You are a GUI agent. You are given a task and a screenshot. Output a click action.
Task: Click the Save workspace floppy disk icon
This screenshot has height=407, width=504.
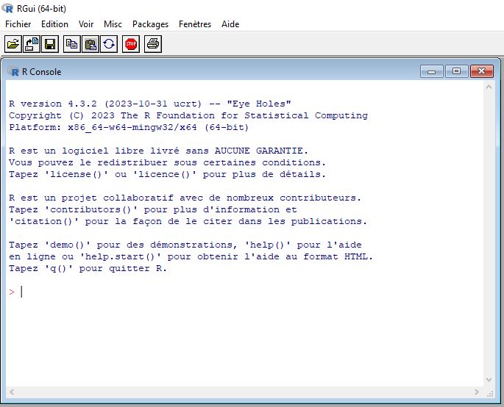pos(50,44)
